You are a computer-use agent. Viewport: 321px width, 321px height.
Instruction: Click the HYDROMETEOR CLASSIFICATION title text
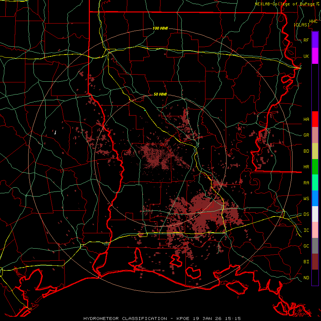[x=125, y=319]
